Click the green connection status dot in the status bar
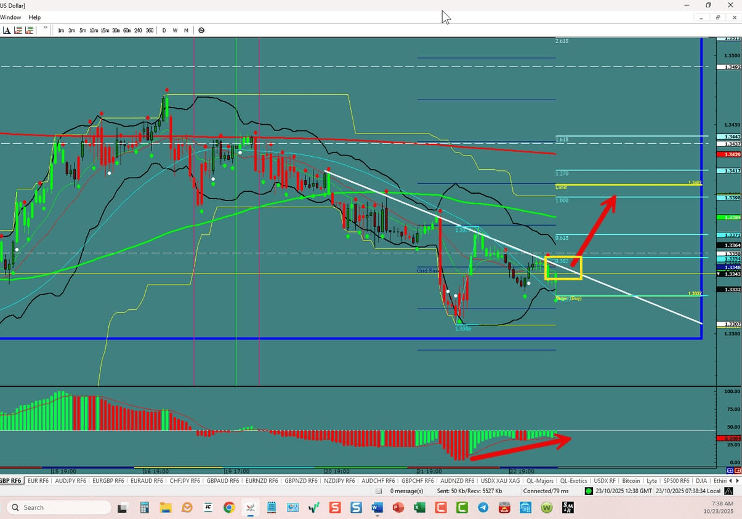The height and width of the screenshot is (519, 742). click(587, 491)
